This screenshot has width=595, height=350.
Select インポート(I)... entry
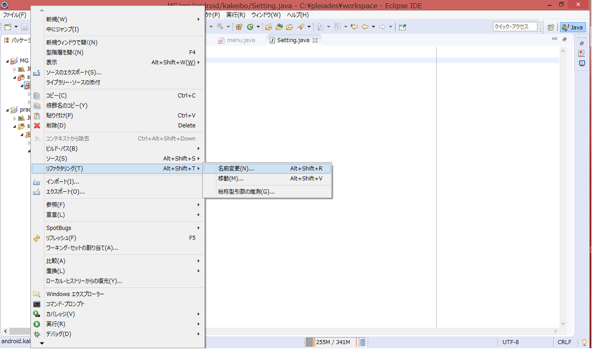point(117,182)
